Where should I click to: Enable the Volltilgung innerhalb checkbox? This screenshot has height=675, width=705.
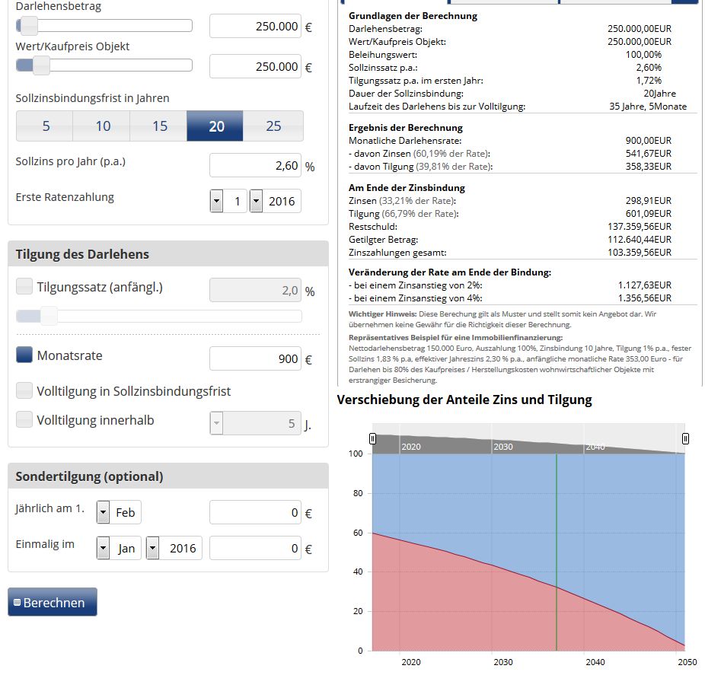pyautogui.click(x=24, y=419)
